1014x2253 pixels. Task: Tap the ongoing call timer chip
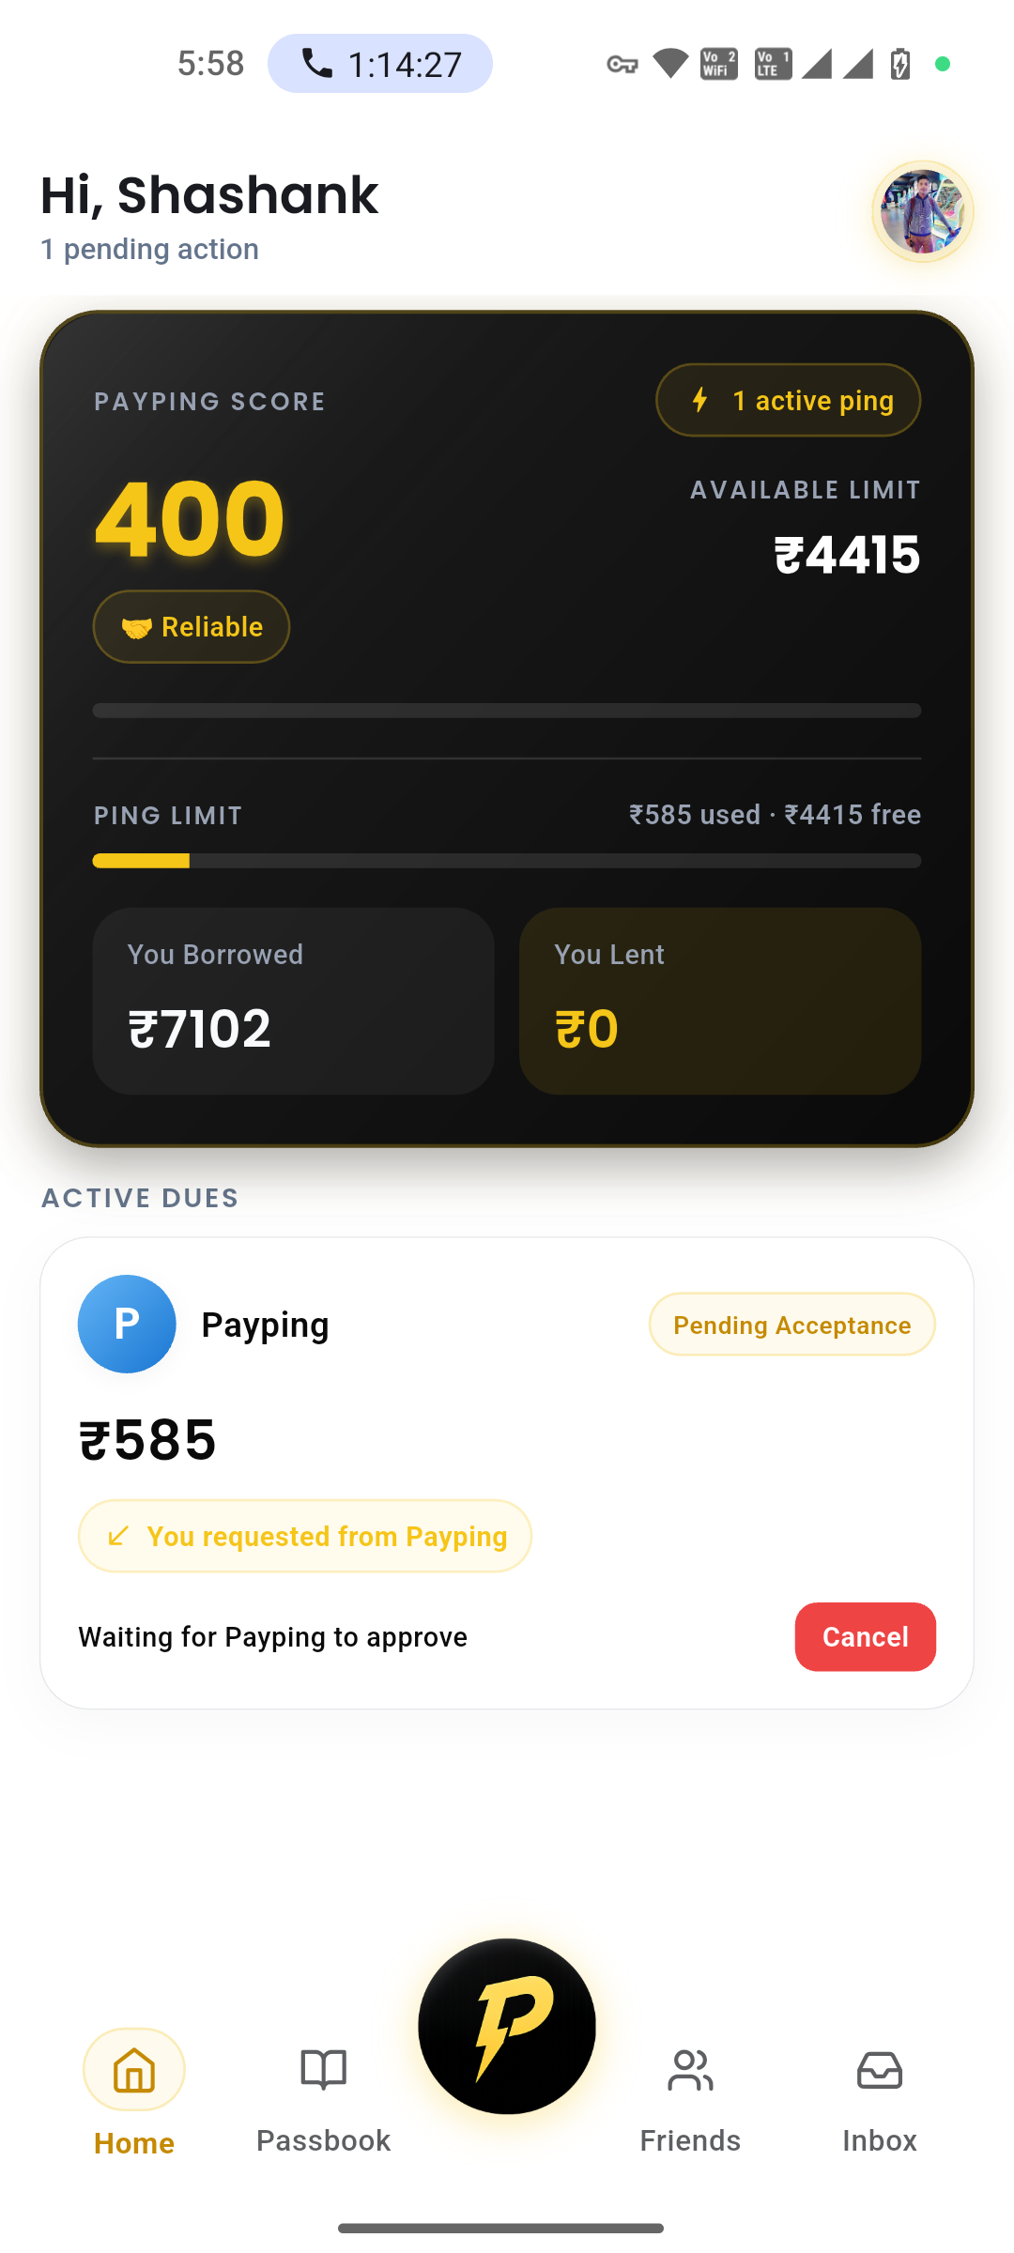[x=380, y=64]
